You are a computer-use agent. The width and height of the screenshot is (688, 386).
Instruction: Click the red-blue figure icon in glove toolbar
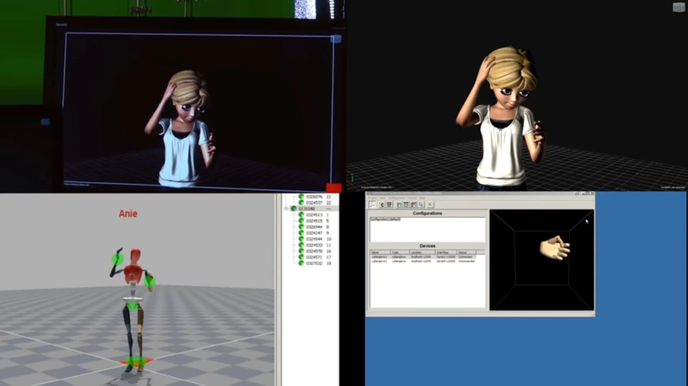[x=414, y=205]
